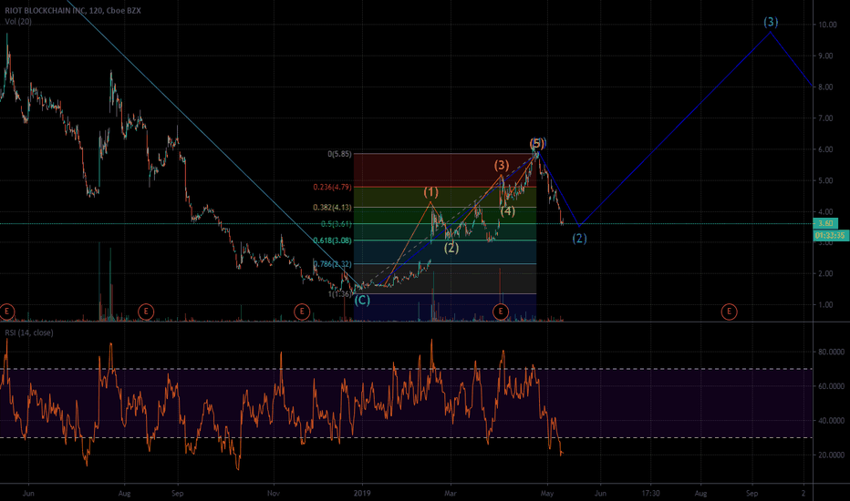Select the current price tag 3.60
The height and width of the screenshot is (501, 850).
[825, 223]
